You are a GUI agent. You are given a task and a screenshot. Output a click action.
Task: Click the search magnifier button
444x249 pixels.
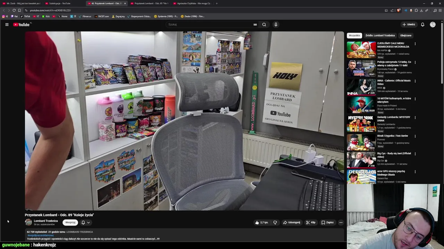click(x=264, y=25)
